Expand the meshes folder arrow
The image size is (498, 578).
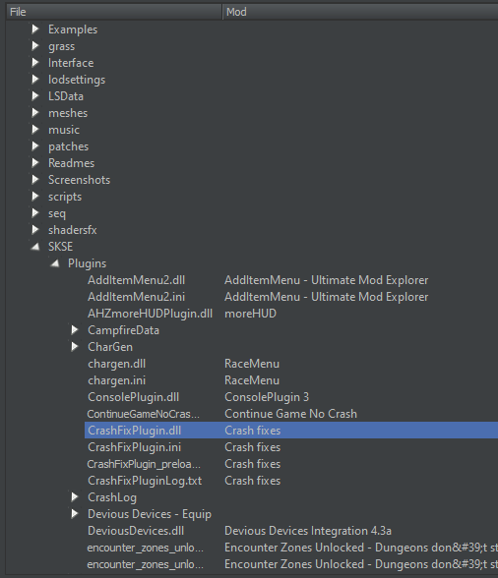coord(35,113)
